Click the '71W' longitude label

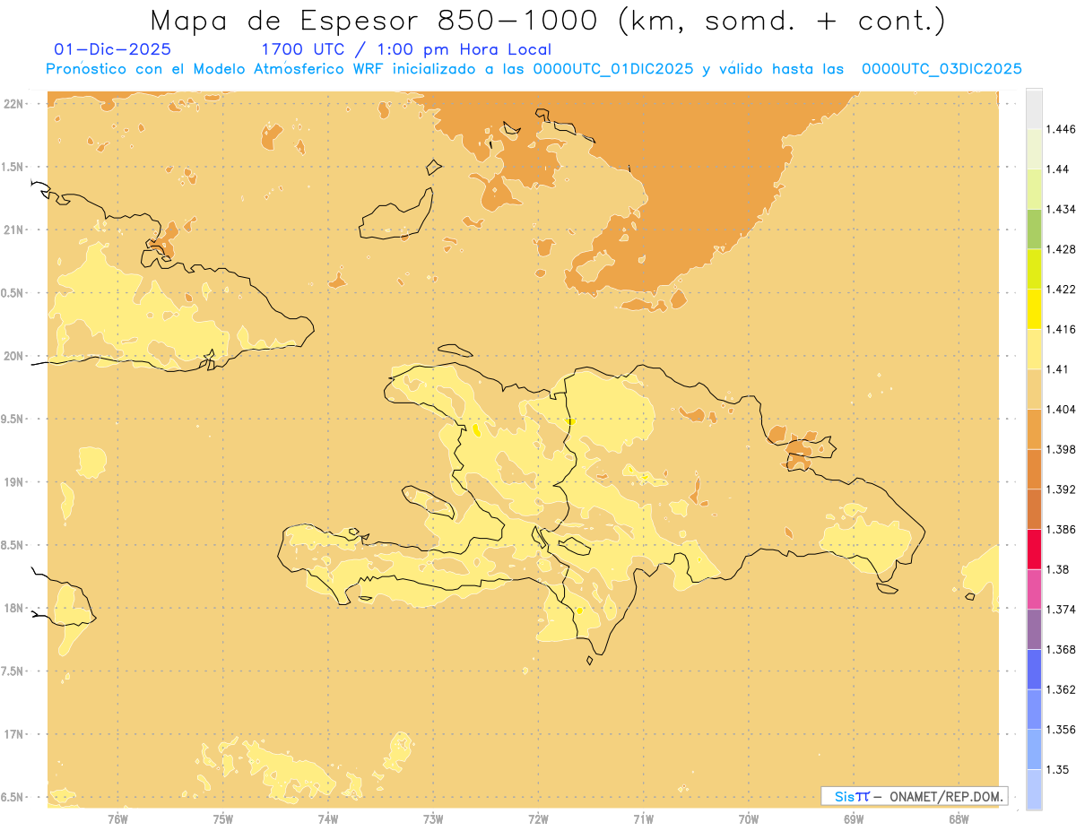643,819
